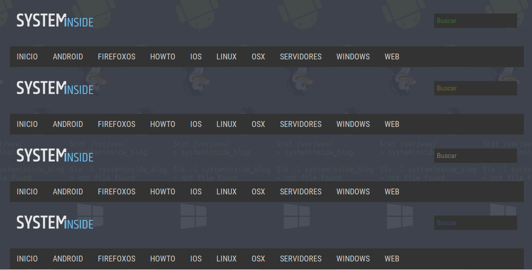Go to SERVIDORES in the third navigation bar
The height and width of the screenshot is (270, 532).
[x=301, y=192]
